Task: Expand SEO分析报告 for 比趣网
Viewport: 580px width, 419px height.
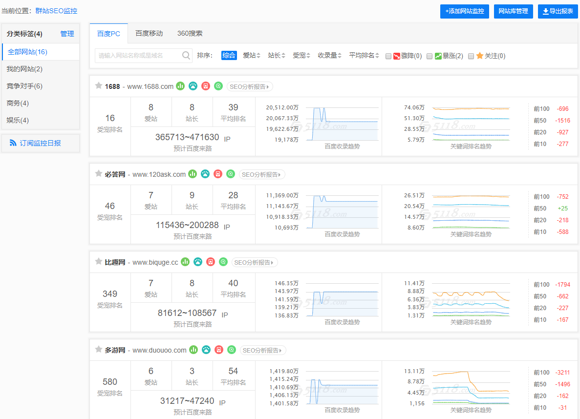Action: pyautogui.click(x=255, y=263)
